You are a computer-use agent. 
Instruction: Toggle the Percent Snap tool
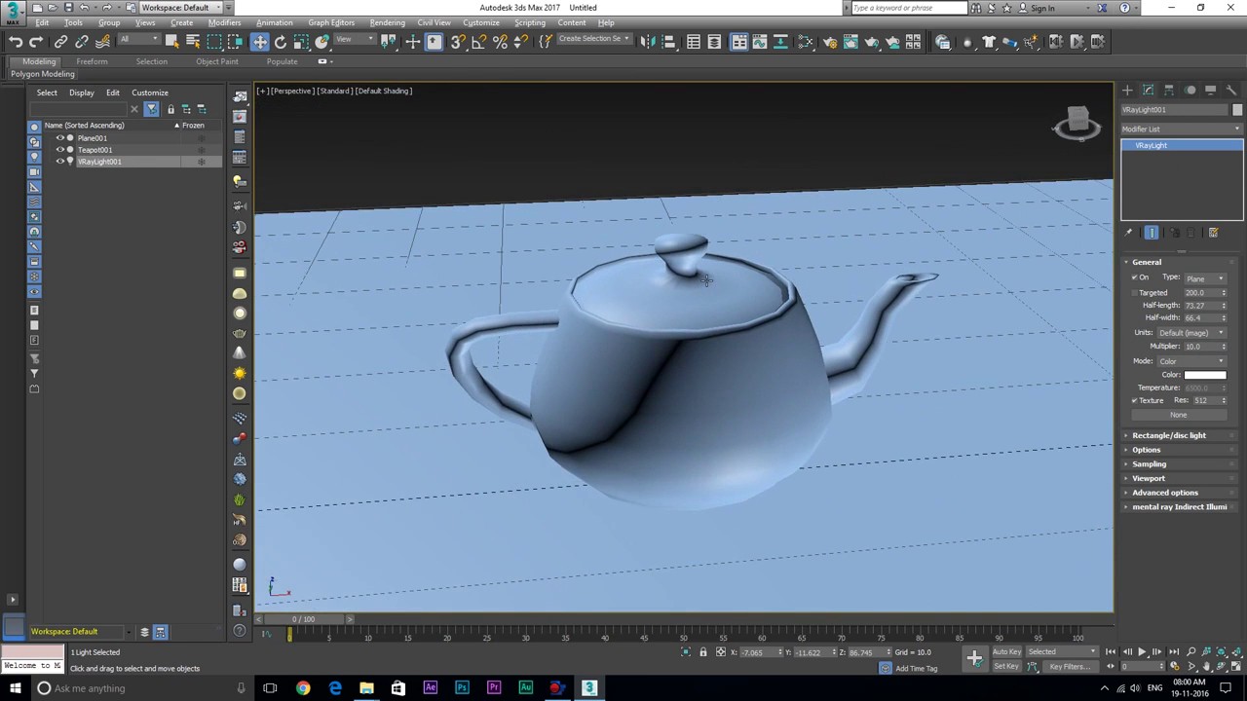coord(500,42)
